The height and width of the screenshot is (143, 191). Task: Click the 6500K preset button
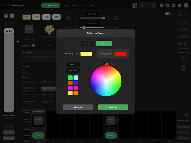tap(56, 17)
